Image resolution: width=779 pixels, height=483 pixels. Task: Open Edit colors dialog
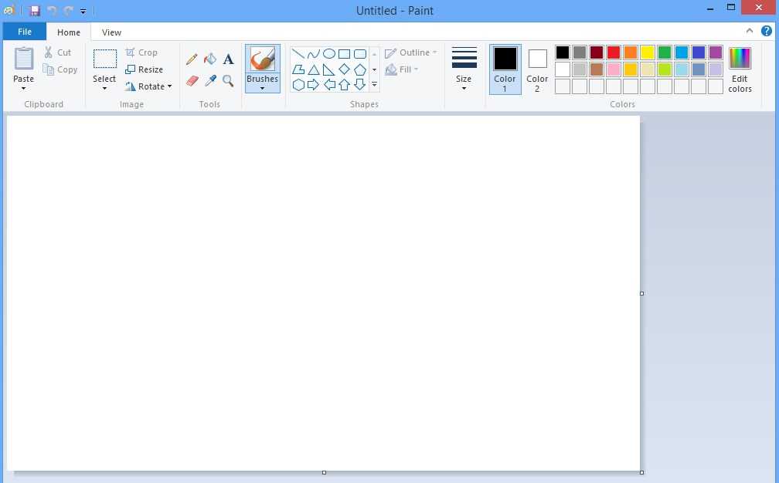(x=740, y=69)
